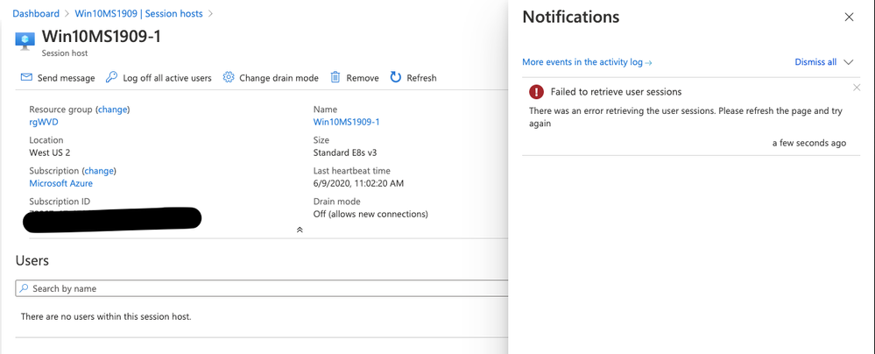Close the Notifications panel
This screenshot has width=875, height=354.
[849, 18]
